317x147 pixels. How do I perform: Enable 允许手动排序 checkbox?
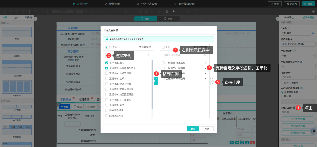pyautogui.click(x=282, y=83)
